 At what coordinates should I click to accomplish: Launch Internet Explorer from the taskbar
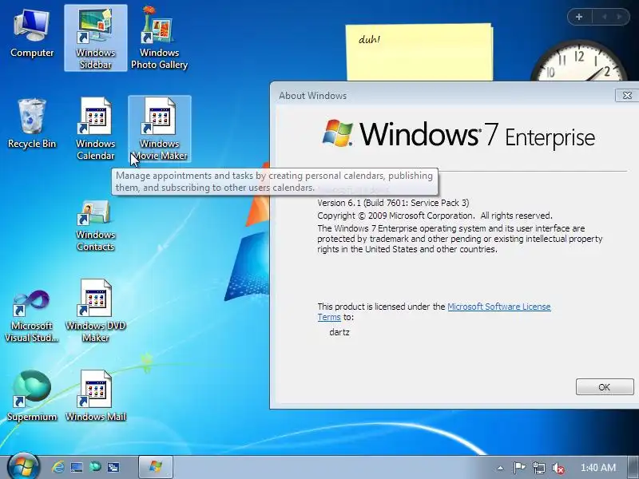point(58,467)
